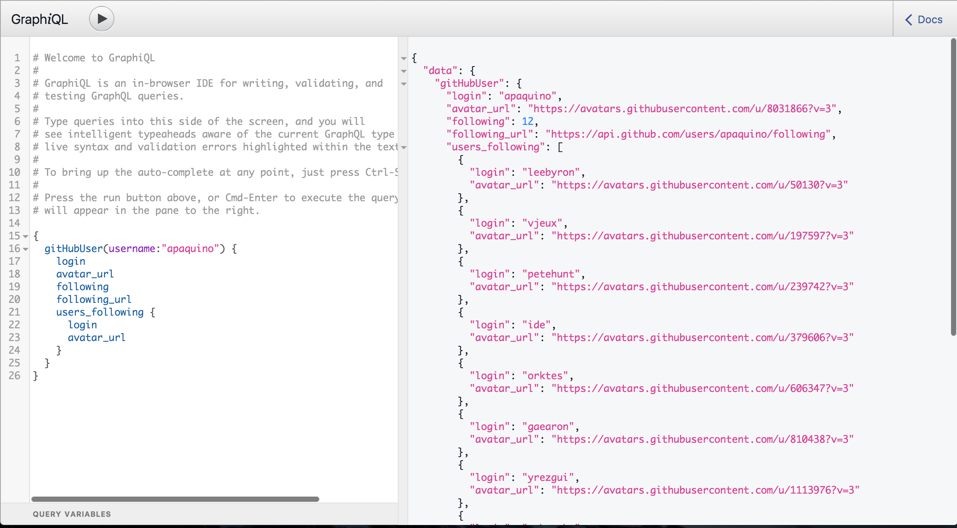Click the fold arrow next to line 8 text
Image resolution: width=957 pixels, height=528 pixels.
click(x=404, y=147)
